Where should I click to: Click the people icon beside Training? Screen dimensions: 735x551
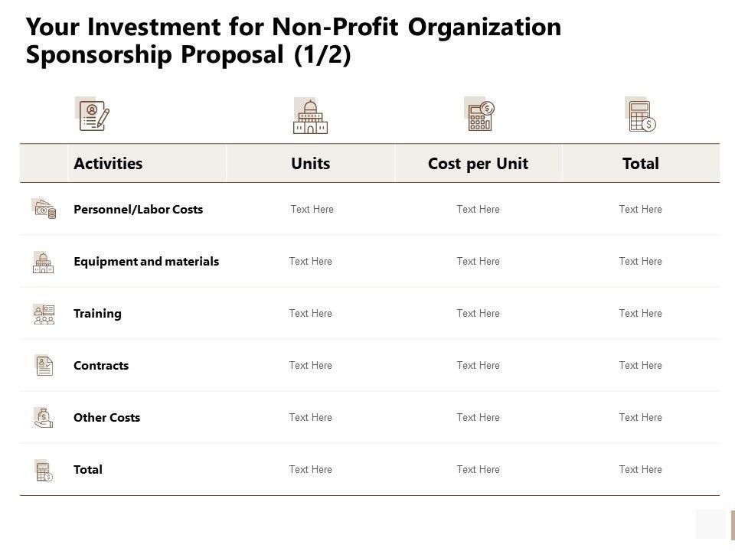pyautogui.click(x=44, y=314)
